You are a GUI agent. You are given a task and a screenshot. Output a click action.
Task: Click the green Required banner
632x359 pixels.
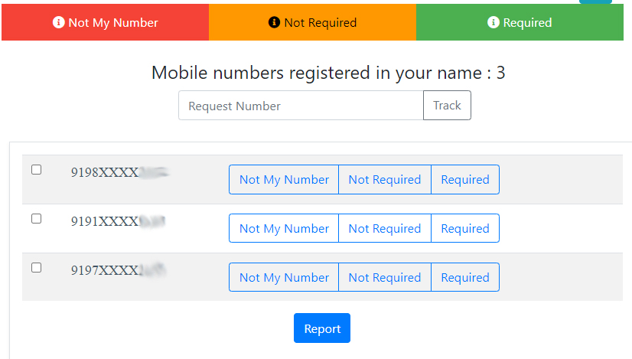[520, 22]
